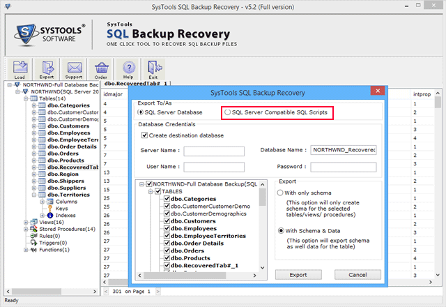This screenshot has width=446, height=307.
Task: Uncheck NORTHWND-Full Database Backup checkbox in dialog
Action: coord(149,184)
